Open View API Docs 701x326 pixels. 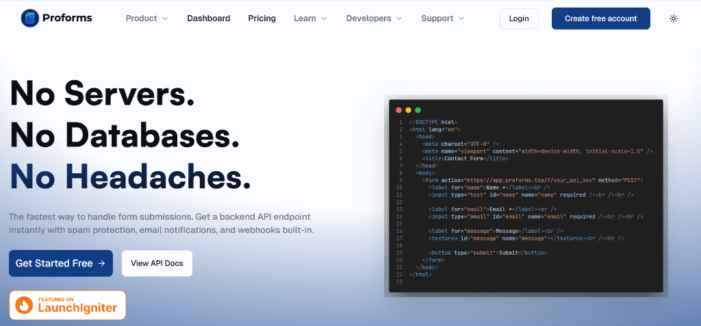pos(157,263)
